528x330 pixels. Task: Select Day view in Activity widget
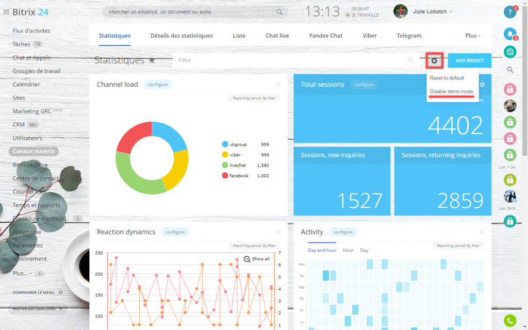tap(364, 250)
